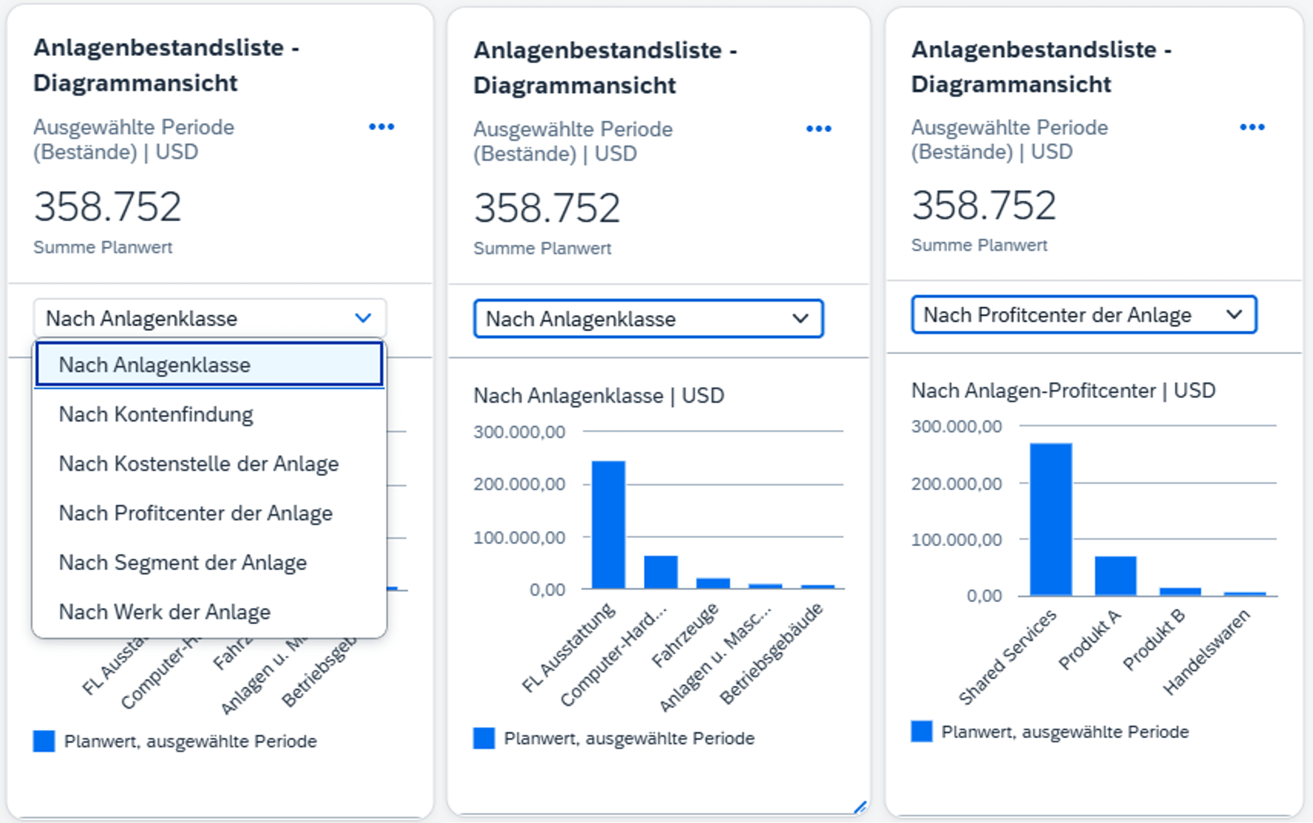1313x823 pixels.
Task: Pick Nach Werk der Anlage option
Action: pos(165,612)
